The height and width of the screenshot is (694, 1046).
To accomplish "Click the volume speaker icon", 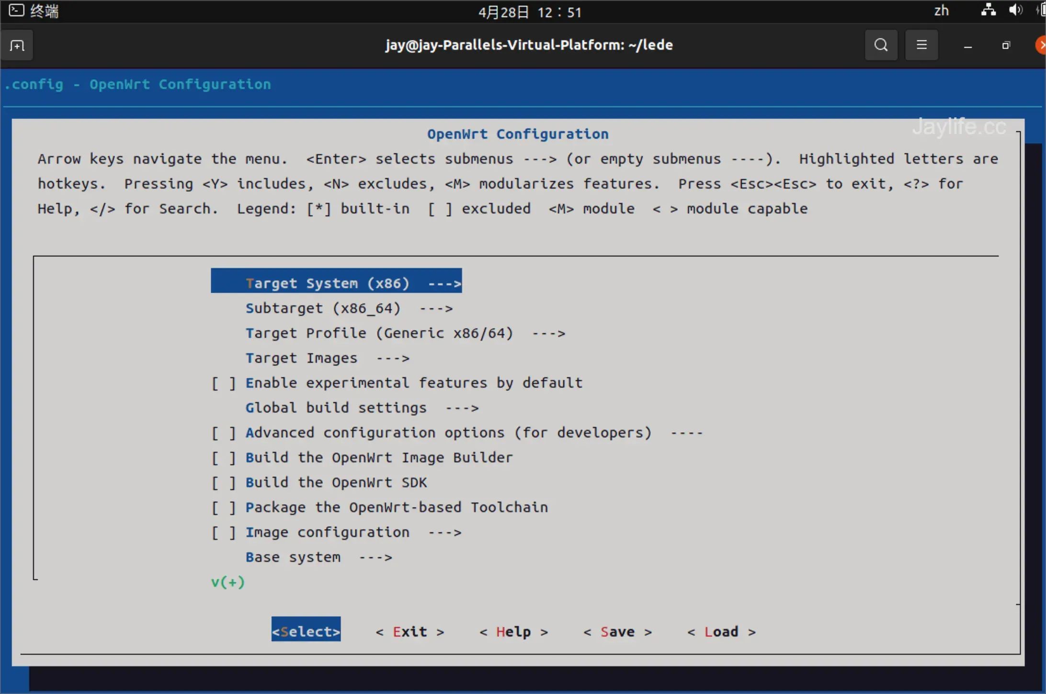I will tap(1015, 10).
